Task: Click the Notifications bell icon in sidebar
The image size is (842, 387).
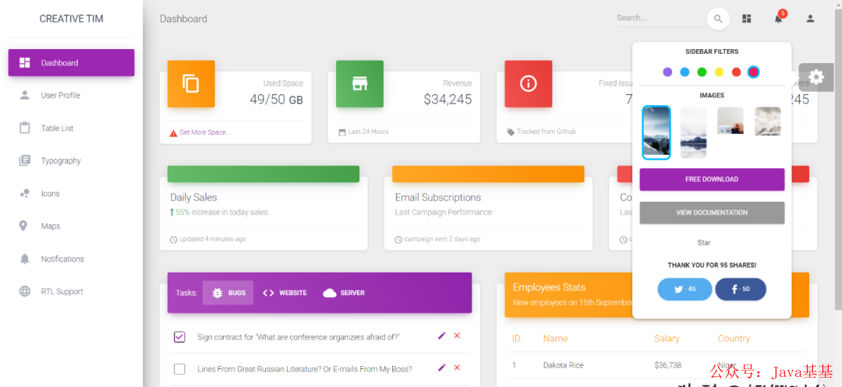Action: click(x=25, y=259)
